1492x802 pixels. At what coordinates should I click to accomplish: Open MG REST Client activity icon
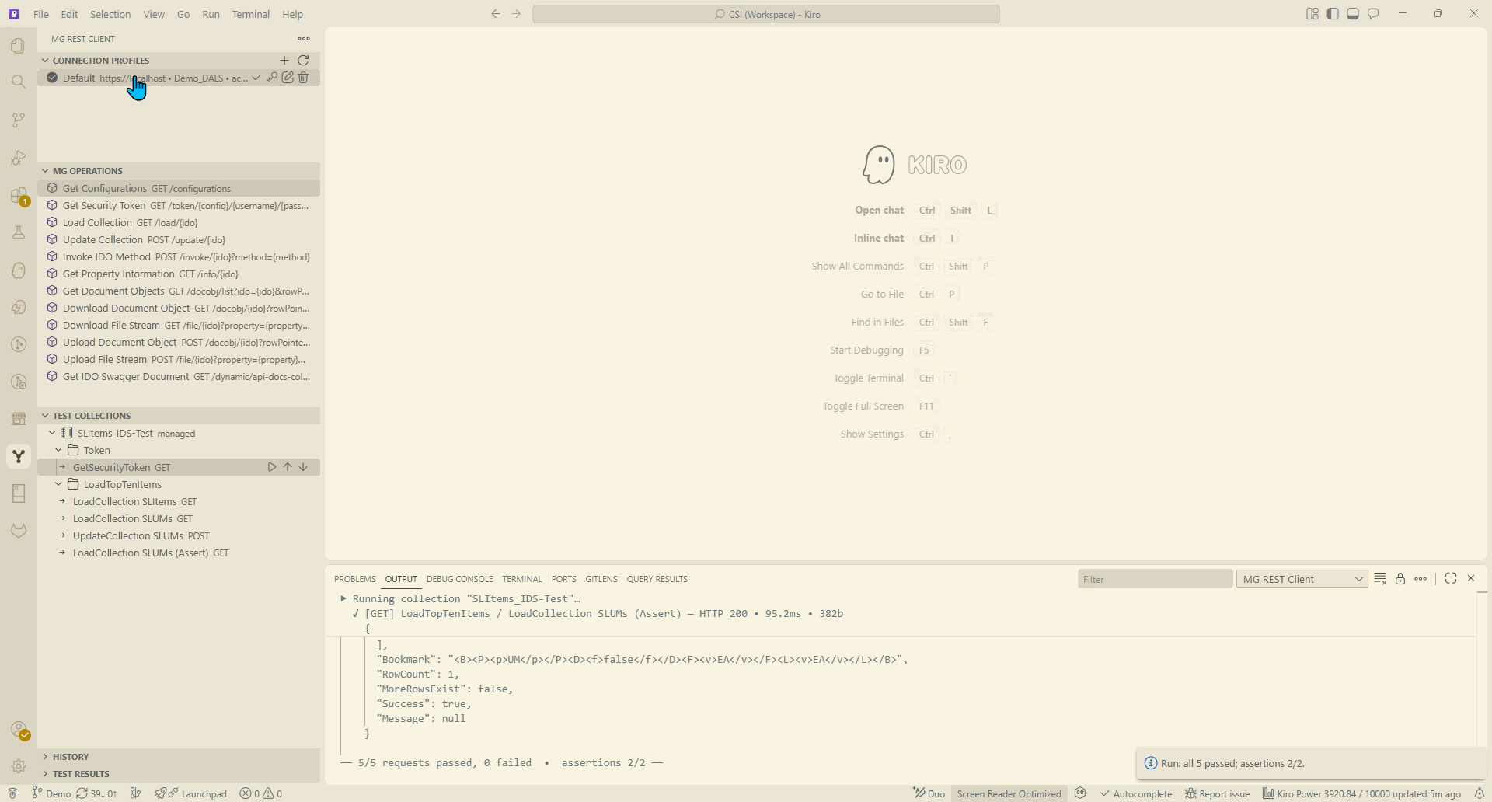19,456
